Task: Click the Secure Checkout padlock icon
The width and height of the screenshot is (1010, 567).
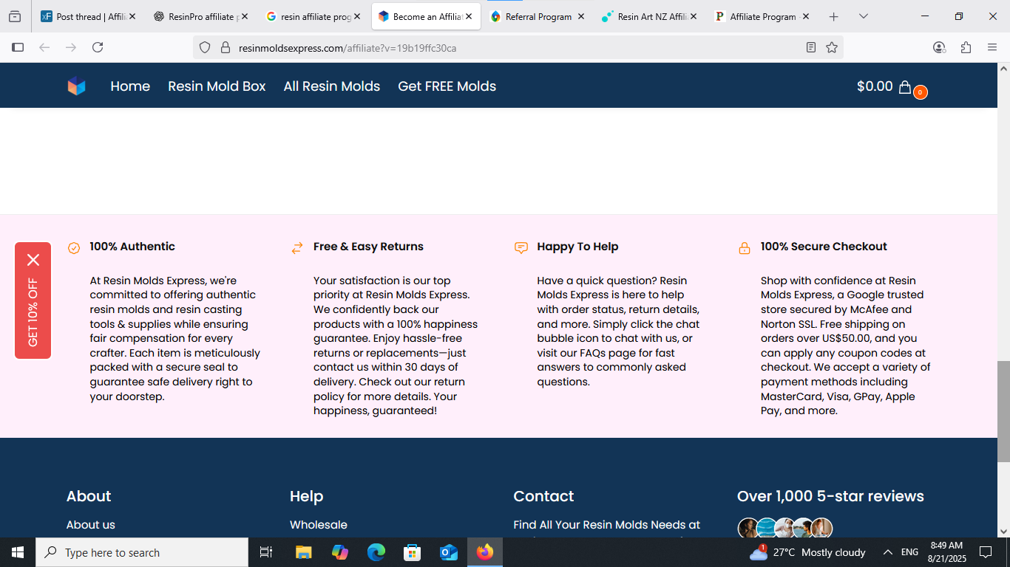Action: point(745,248)
